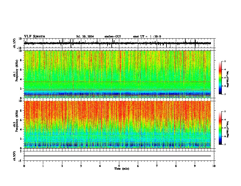Image resolution: width=241 pixels, height=186 pixels.
Task: Click time axis tick label "5"
Action: [x=119, y=166]
